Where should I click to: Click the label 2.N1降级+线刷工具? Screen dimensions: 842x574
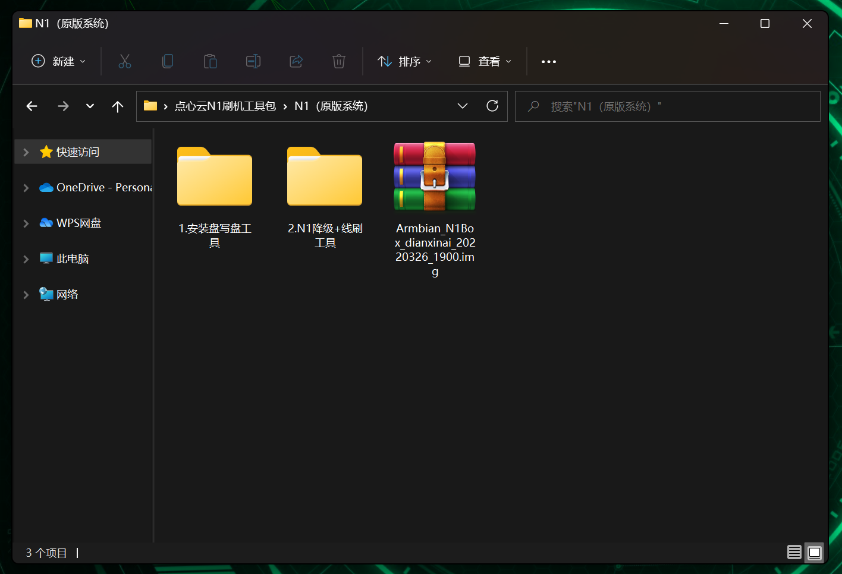point(325,235)
